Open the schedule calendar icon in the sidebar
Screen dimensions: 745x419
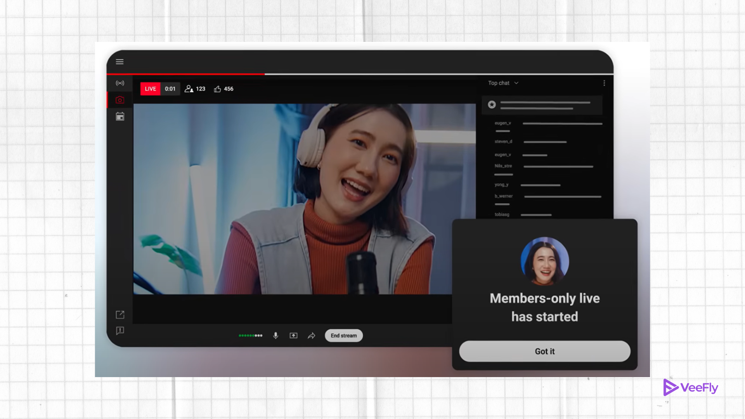pos(120,116)
